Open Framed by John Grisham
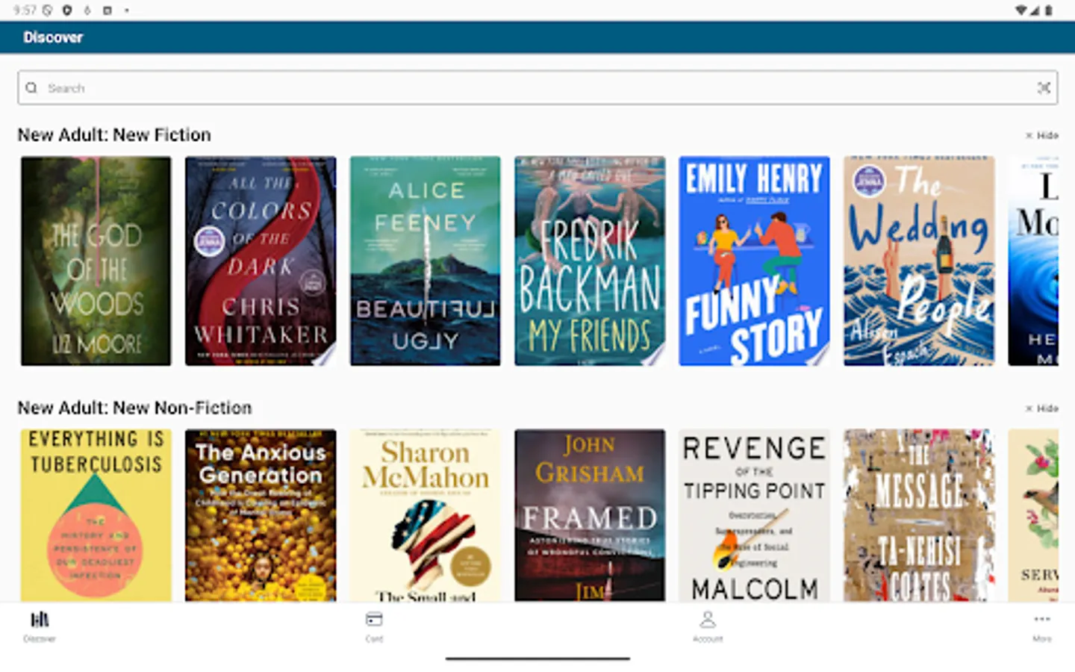The image size is (1075, 672). point(590,515)
